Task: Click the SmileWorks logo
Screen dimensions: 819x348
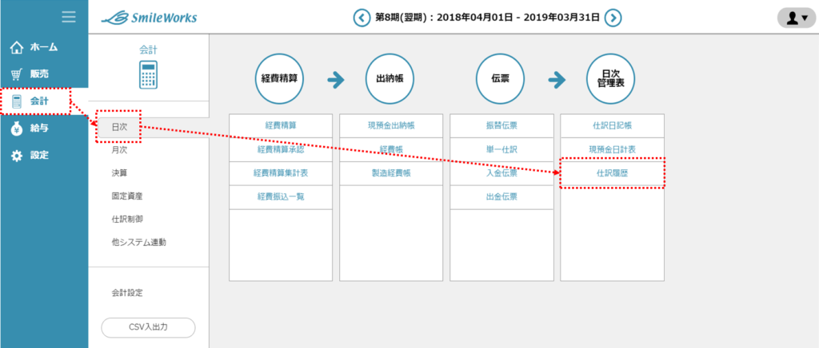Action: pos(149,18)
